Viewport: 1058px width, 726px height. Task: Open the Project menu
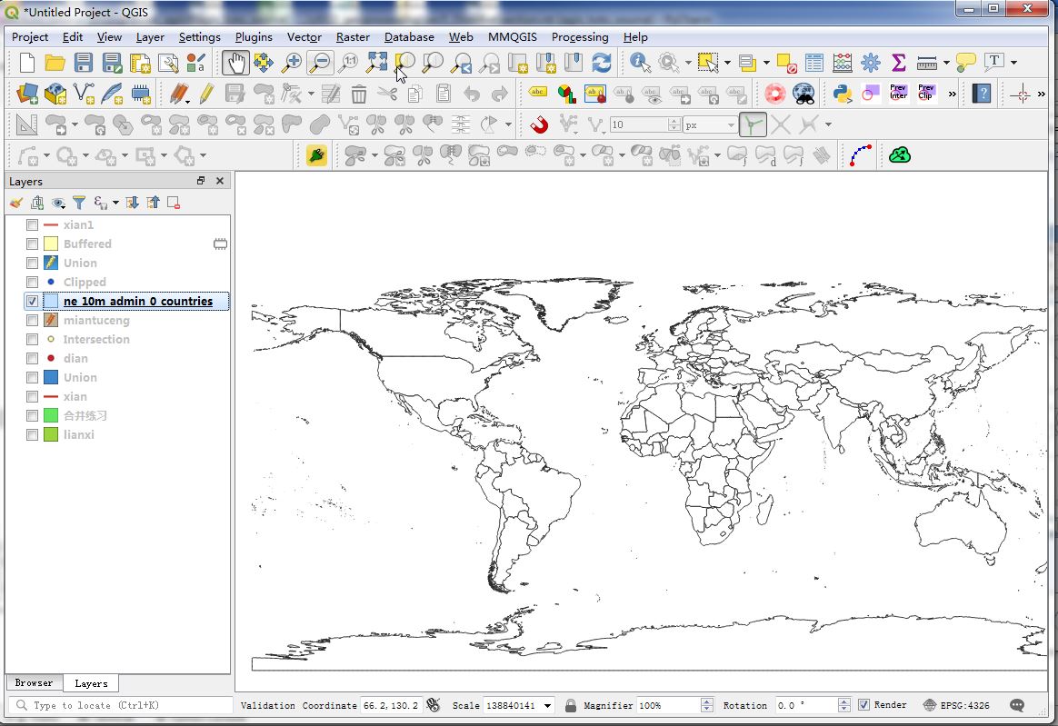[30, 37]
